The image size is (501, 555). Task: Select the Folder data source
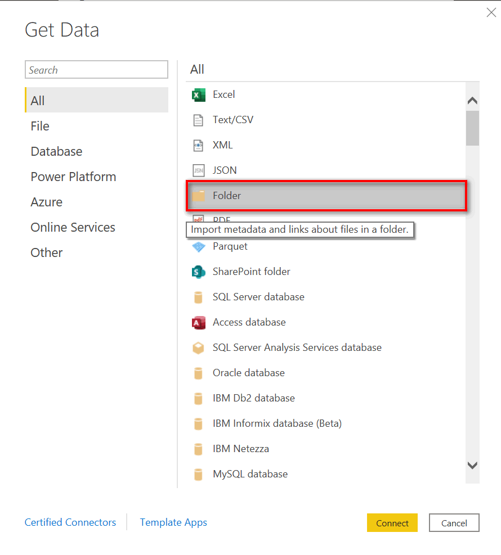coord(326,196)
